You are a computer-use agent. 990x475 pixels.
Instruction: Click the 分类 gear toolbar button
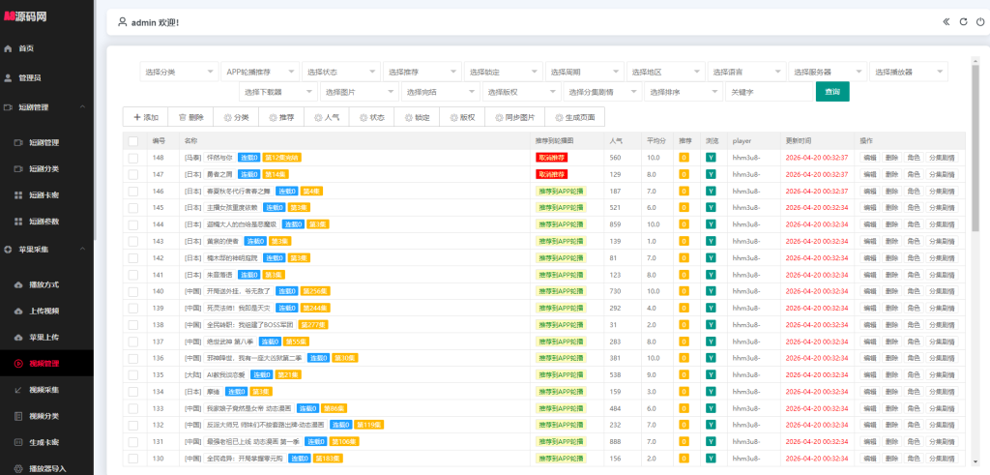coord(236,117)
